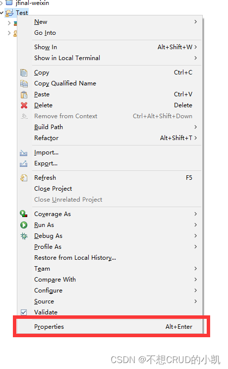Collapse the Test project tree node
Image resolution: width=228 pixels, height=369 pixels.
[x=1, y=12]
